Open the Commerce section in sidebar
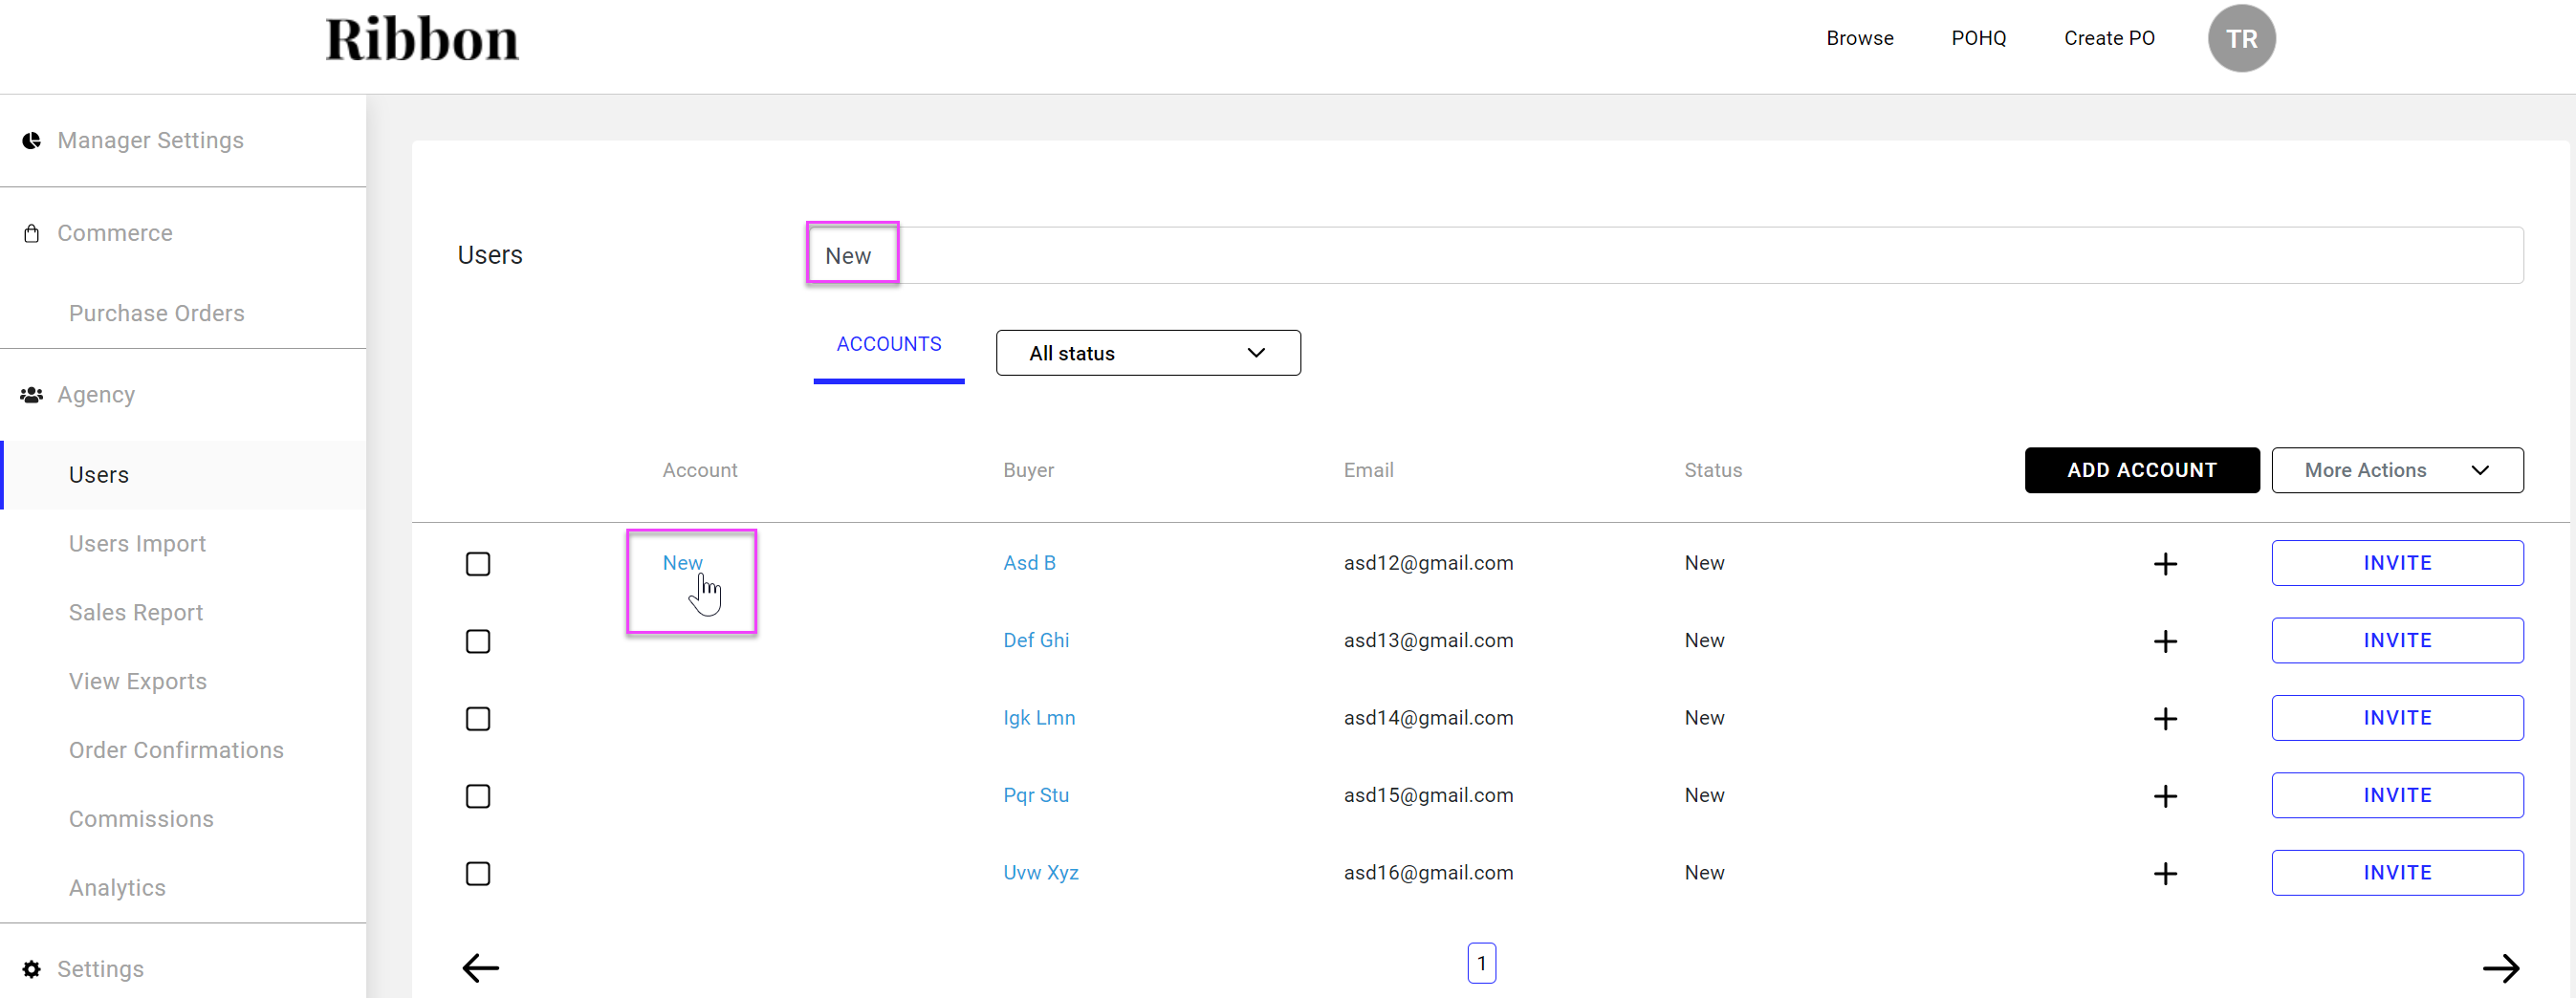The height and width of the screenshot is (998, 2576). pyautogui.click(x=114, y=233)
